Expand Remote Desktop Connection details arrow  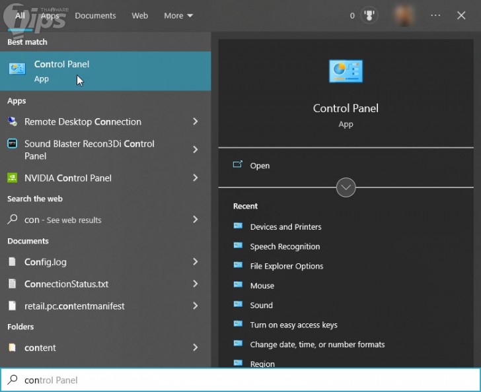196,121
